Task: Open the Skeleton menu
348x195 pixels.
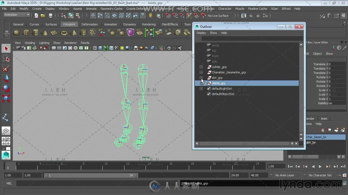Action: (182, 9)
